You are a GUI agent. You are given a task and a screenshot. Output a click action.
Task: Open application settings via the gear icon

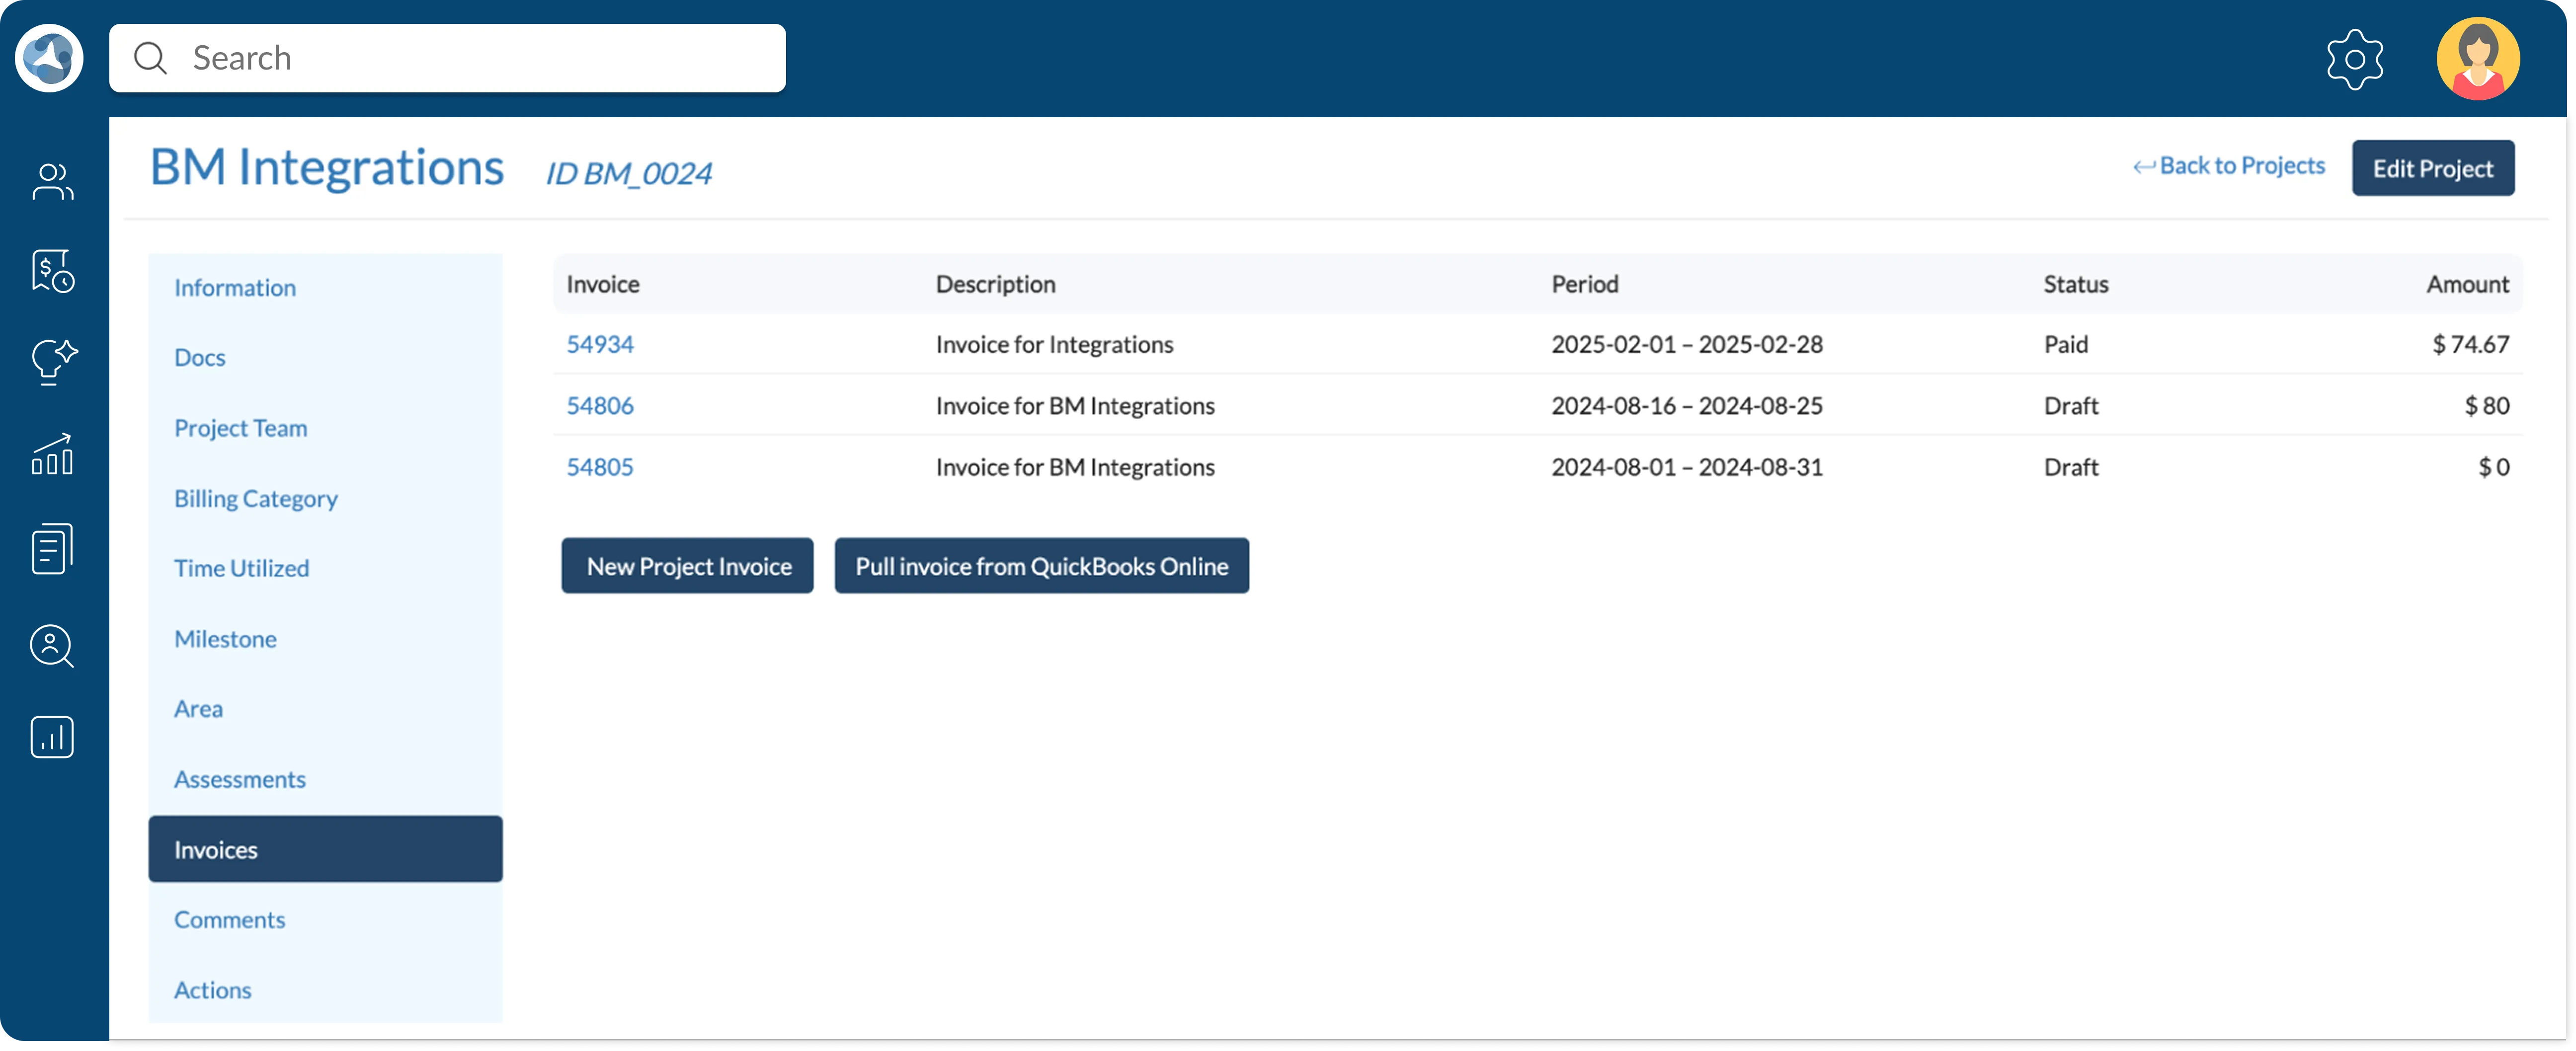point(2354,58)
